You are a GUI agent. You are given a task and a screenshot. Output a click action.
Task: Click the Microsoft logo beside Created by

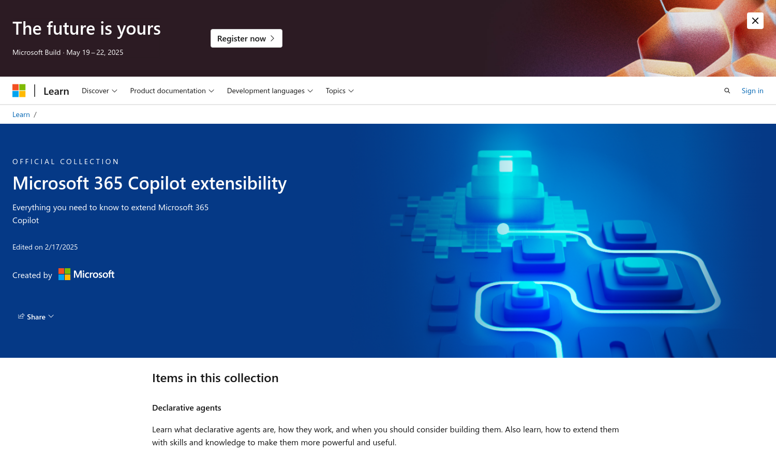click(x=86, y=274)
